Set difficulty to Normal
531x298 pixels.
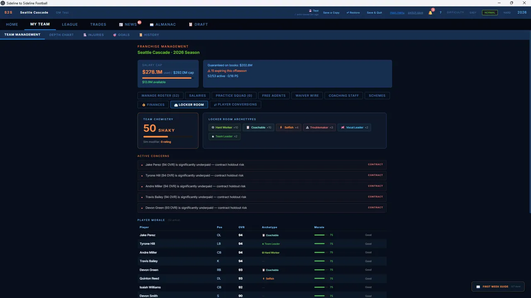[490, 13]
